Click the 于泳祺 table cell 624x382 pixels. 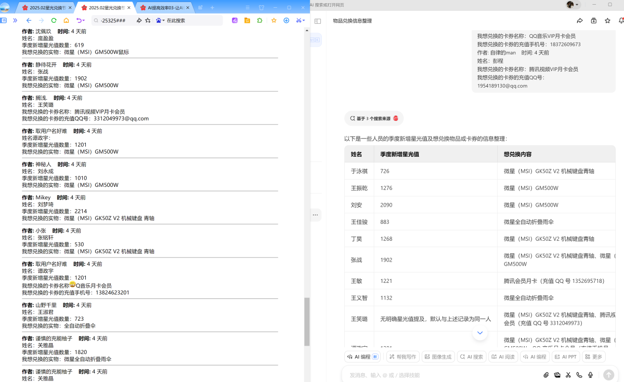tap(359, 171)
